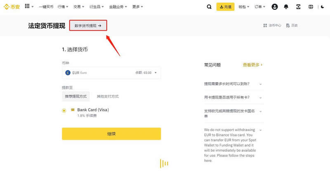Click the yellow 充值 deposit button
This screenshot has height=177, width=330.
point(225,7)
